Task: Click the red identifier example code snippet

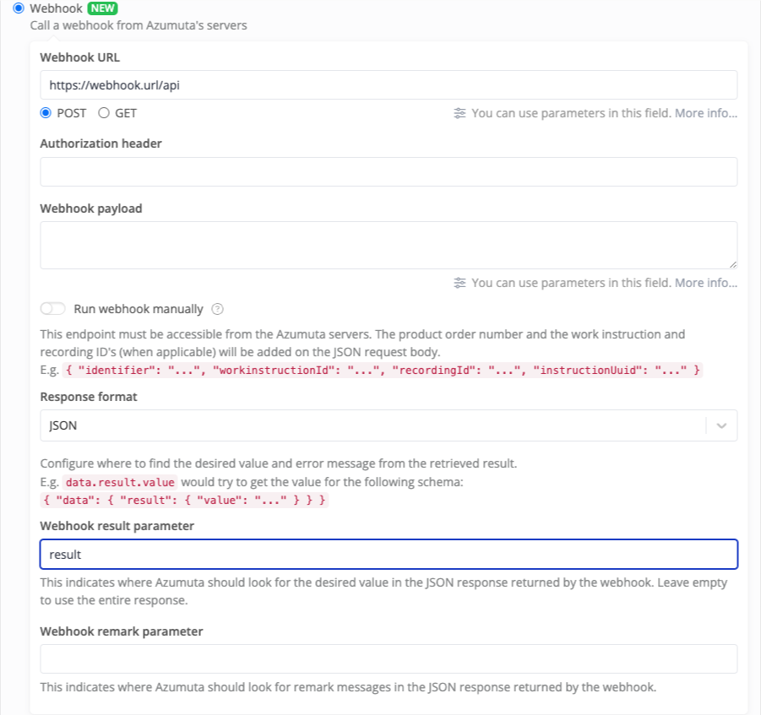Action: tap(380, 369)
